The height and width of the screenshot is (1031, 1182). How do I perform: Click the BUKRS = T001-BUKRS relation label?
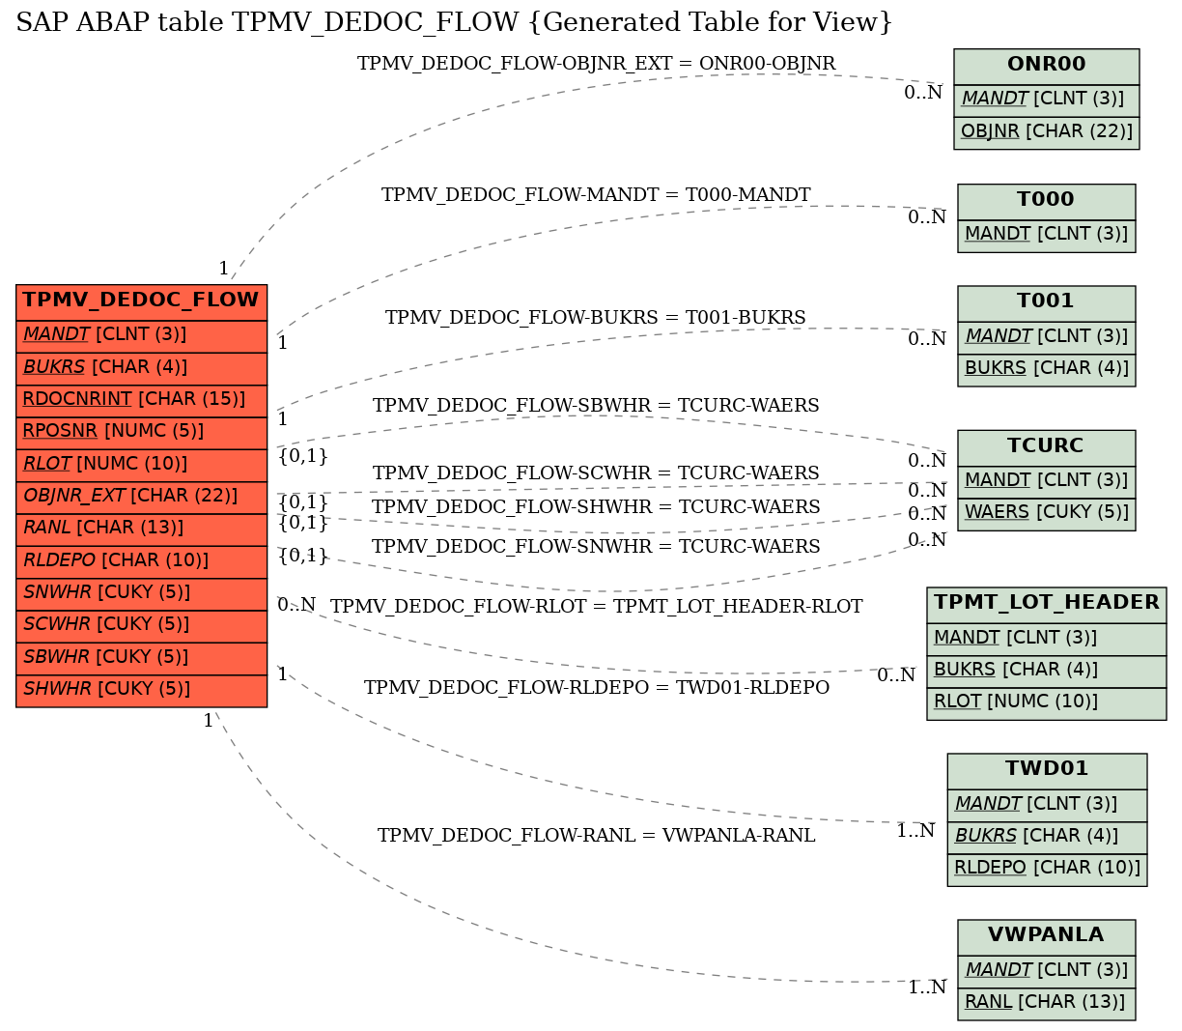[596, 318]
